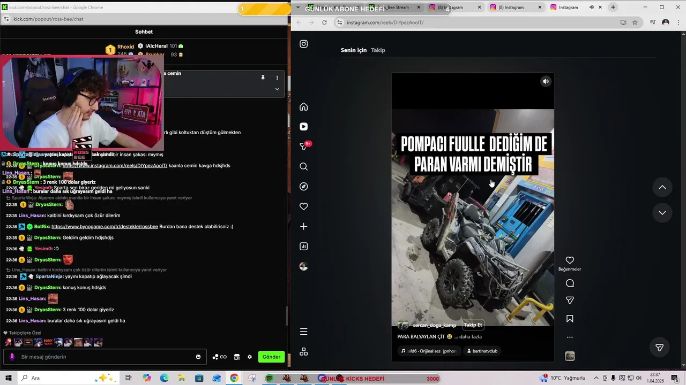
Task: Toggle reel sound with the speaker button
Action: 546,81
